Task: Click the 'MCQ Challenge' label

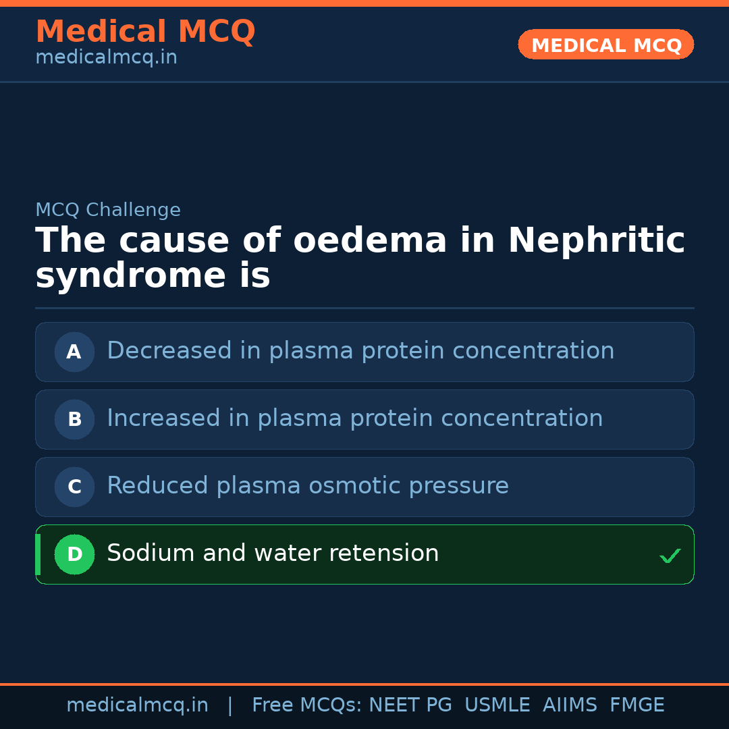Action: coord(108,211)
